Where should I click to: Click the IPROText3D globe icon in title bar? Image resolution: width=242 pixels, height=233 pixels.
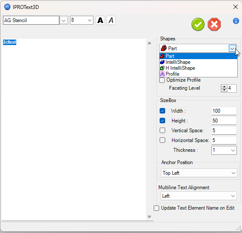point(7,7)
